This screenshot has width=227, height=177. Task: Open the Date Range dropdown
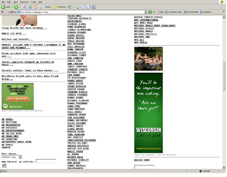[20, 157]
